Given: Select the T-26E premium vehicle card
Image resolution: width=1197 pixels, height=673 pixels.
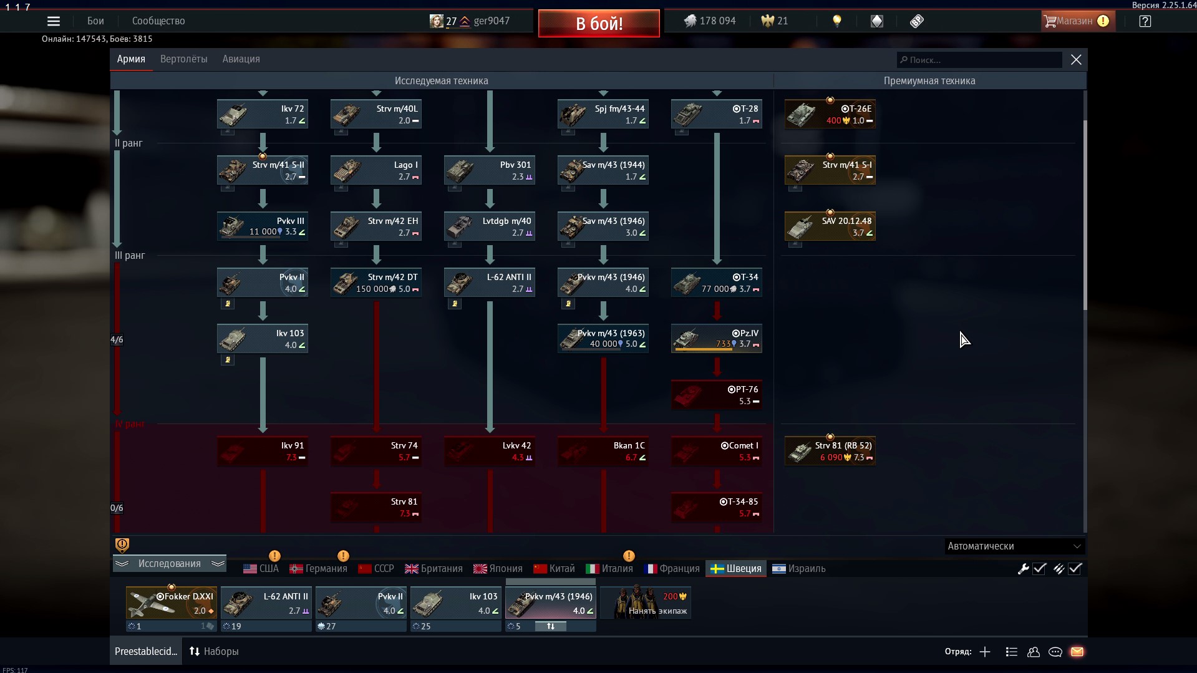Looking at the screenshot, I should (830, 114).
